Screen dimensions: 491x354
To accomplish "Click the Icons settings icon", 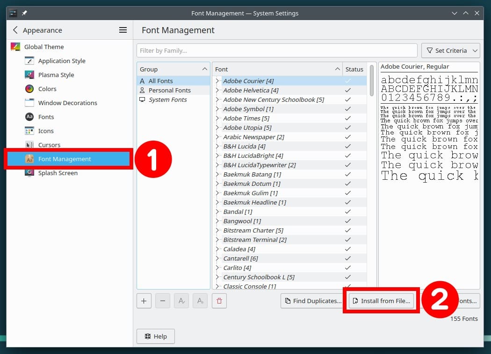I will tap(29, 131).
